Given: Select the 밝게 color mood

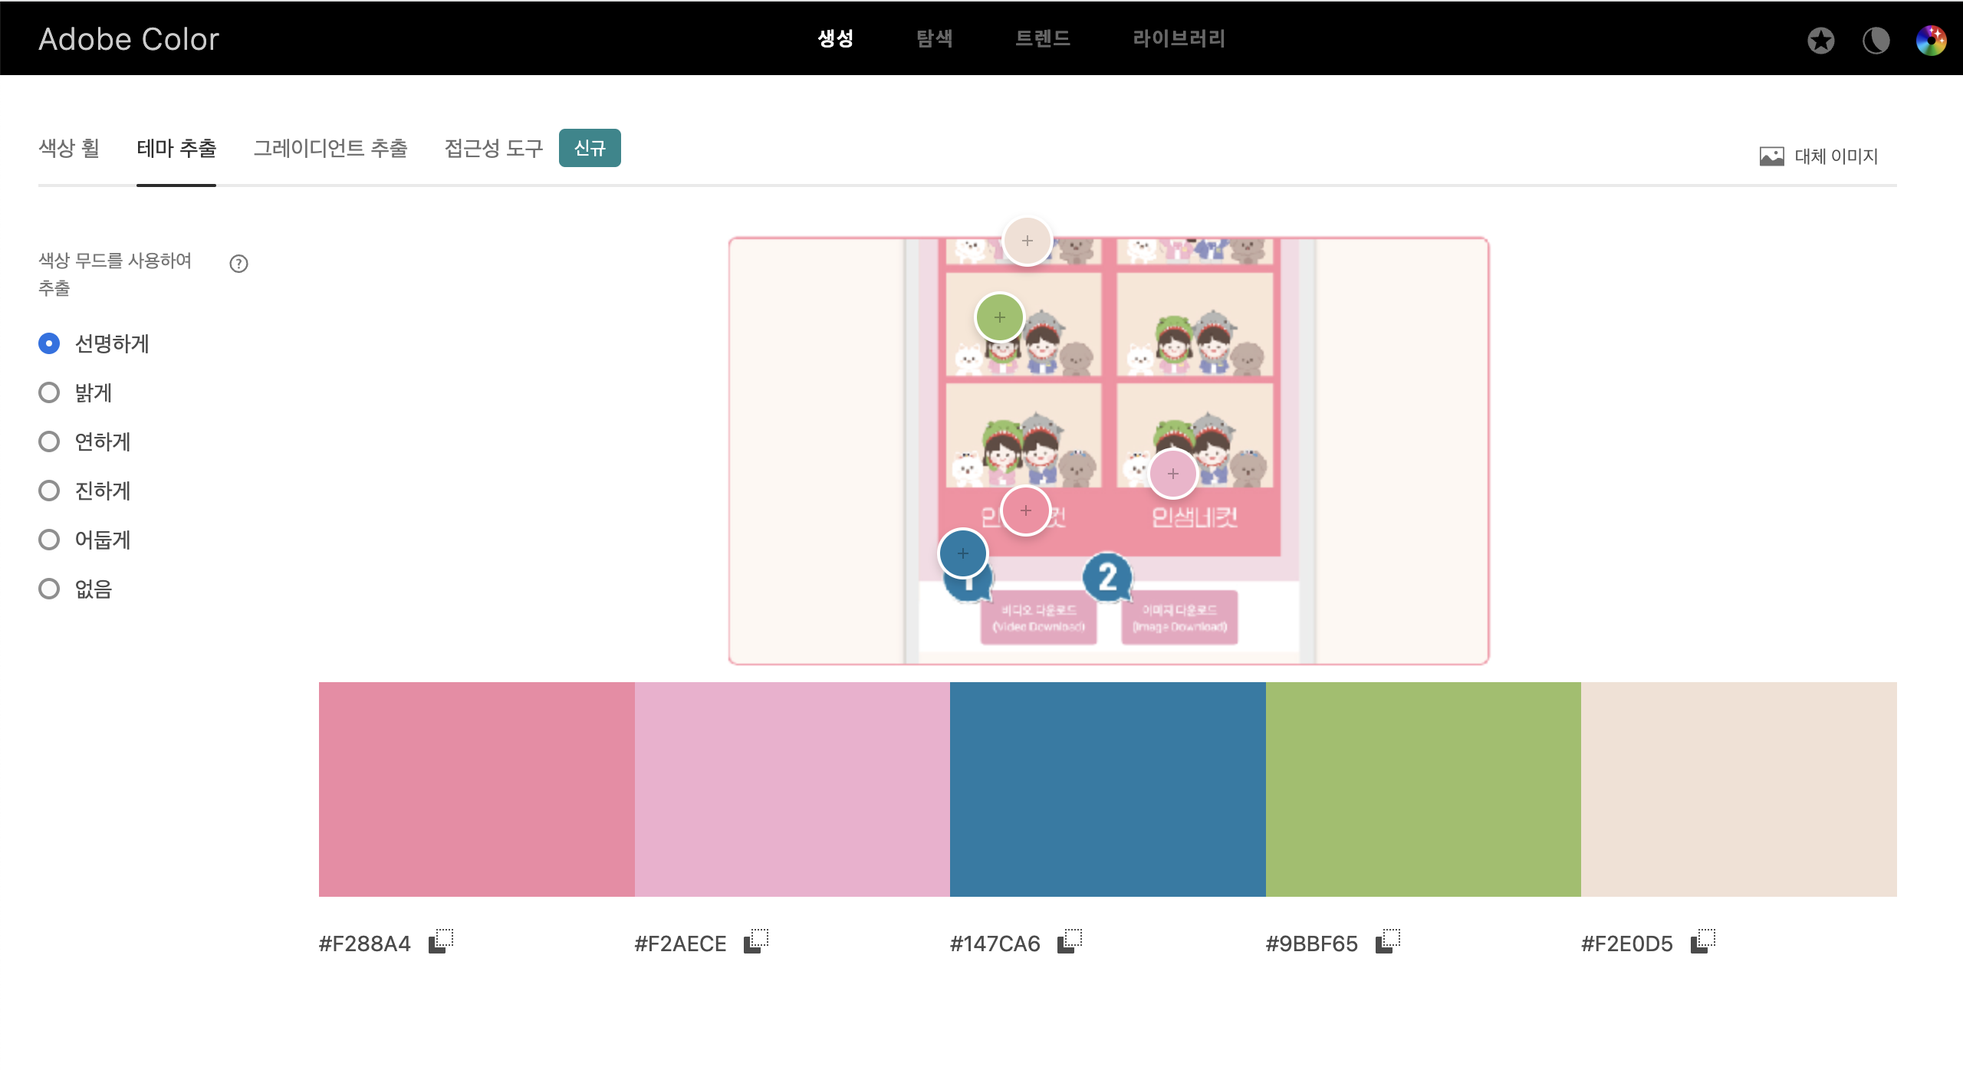Looking at the screenshot, I should [49, 392].
